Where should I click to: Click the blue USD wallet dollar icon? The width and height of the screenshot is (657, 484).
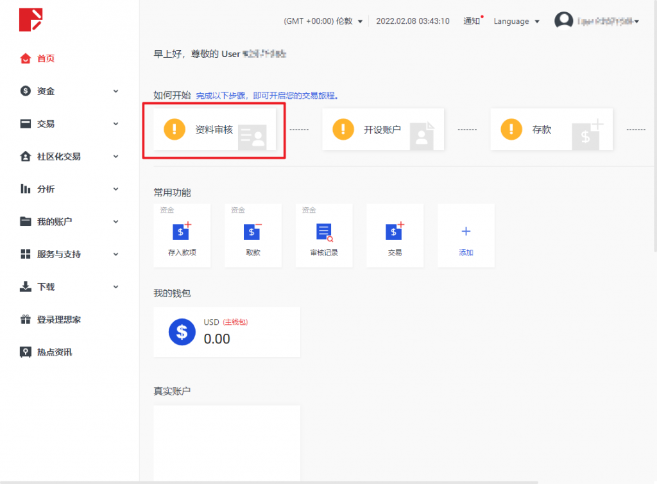182,332
